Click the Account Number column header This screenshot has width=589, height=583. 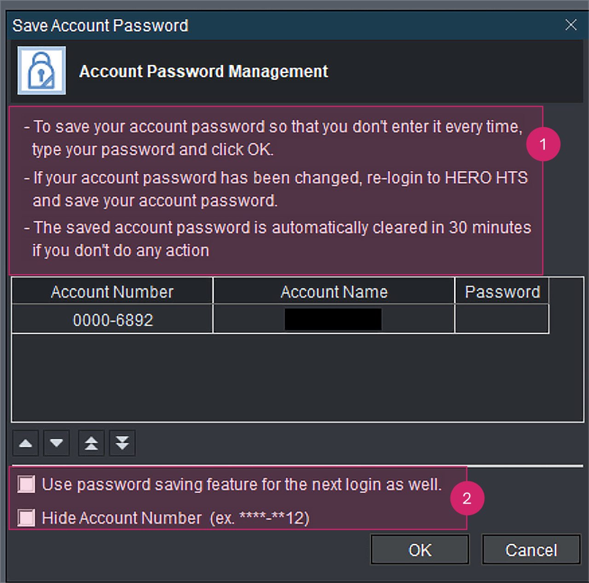(x=112, y=292)
